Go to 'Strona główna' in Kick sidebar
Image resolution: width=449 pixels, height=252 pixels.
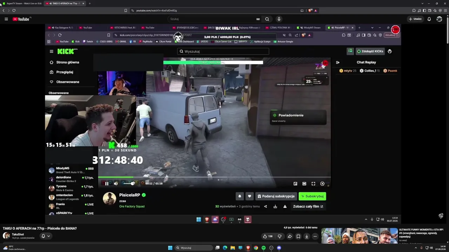(x=64, y=62)
